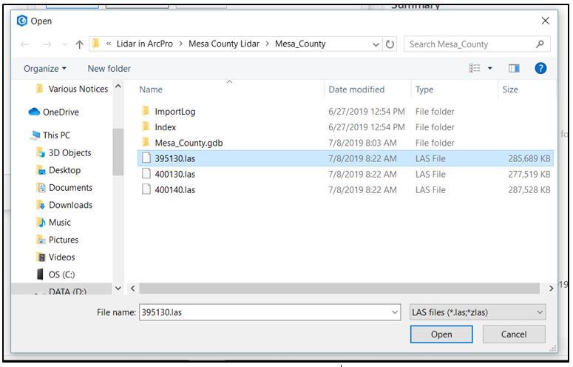
Task: Sort files by Size column
Action: [x=510, y=90]
